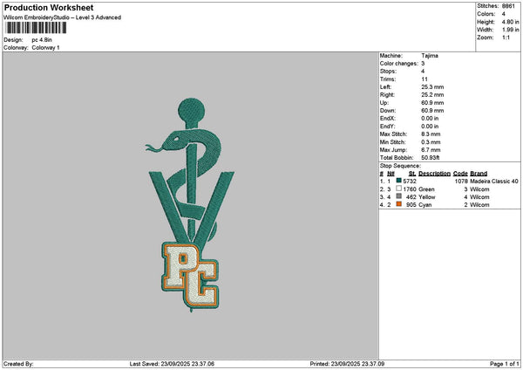The image size is (523, 370).
Task: Click the stitch count 905
Action: [411, 205]
